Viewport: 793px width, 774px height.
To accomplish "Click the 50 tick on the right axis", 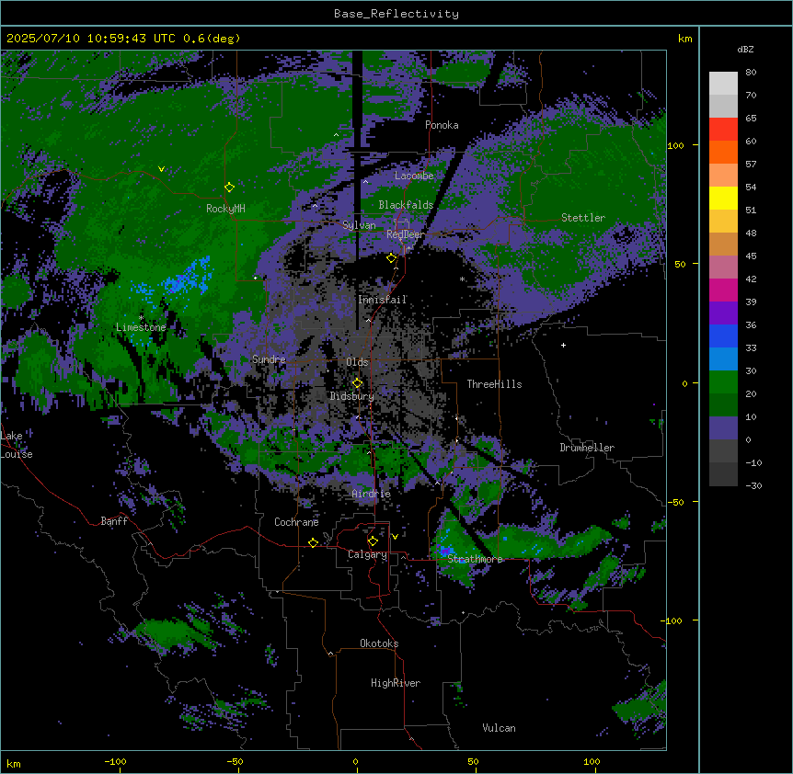I will [x=680, y=264].
